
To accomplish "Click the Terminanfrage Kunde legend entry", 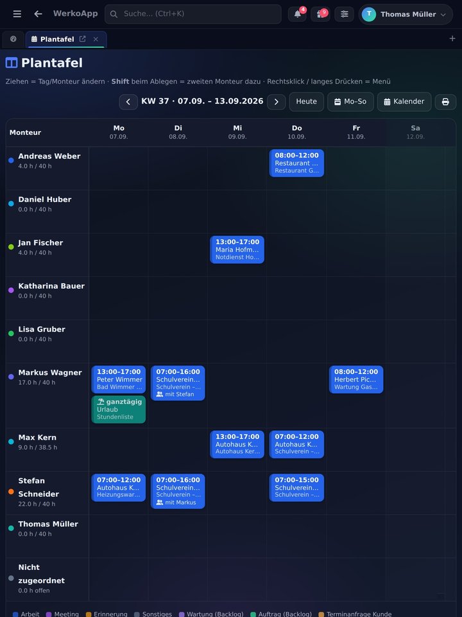I will [x=355, y=614].
